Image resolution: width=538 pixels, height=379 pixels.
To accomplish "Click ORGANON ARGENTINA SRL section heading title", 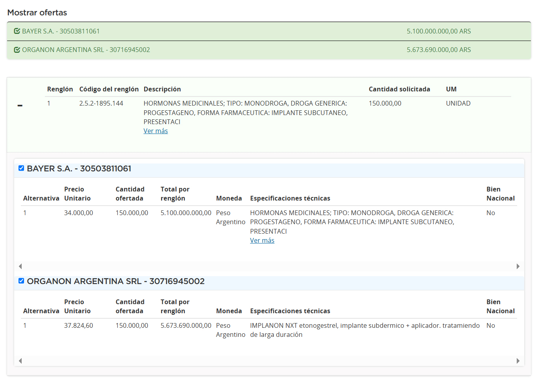I will click(x=116, y=281).
